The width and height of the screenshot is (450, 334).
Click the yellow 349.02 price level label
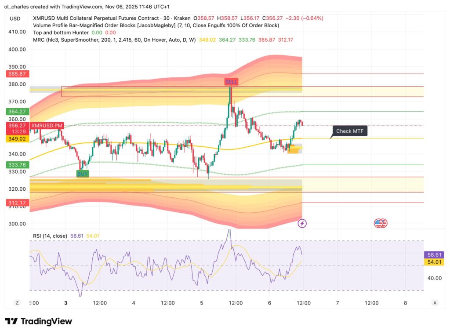click(x=18, y=138)
